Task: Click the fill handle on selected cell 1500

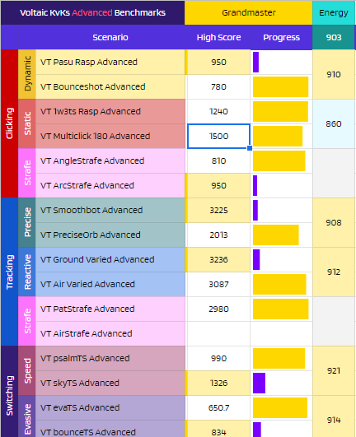Action: click(250, 148)
